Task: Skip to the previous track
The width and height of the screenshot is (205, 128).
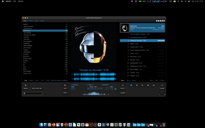Action: pyautogui.click(x=131, y=85)
